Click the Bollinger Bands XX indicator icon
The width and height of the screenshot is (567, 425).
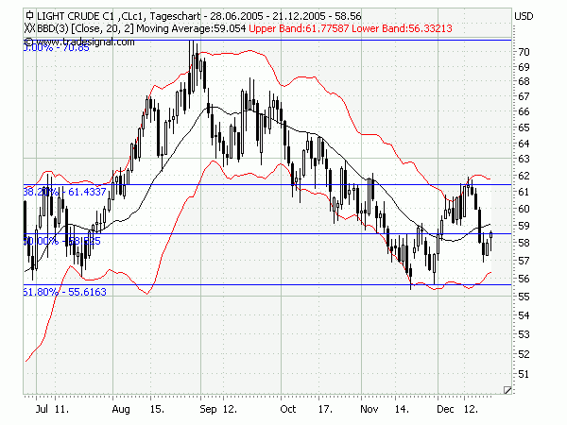(x=30, y=28)
